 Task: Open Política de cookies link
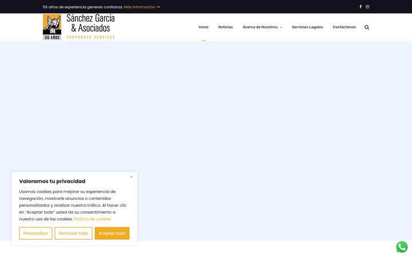click(x=93, y=219)
